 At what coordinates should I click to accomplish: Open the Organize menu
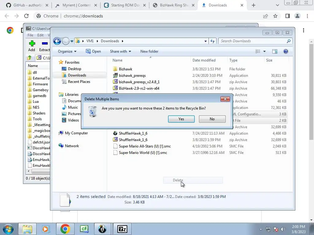(67, 51)
